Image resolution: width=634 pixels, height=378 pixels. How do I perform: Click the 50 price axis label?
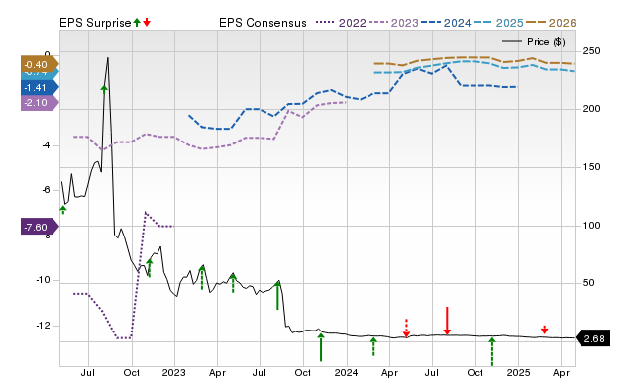coord(588,283)
